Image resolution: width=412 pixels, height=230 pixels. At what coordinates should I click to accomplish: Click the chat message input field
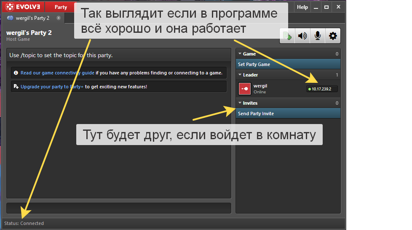(119, 208)
